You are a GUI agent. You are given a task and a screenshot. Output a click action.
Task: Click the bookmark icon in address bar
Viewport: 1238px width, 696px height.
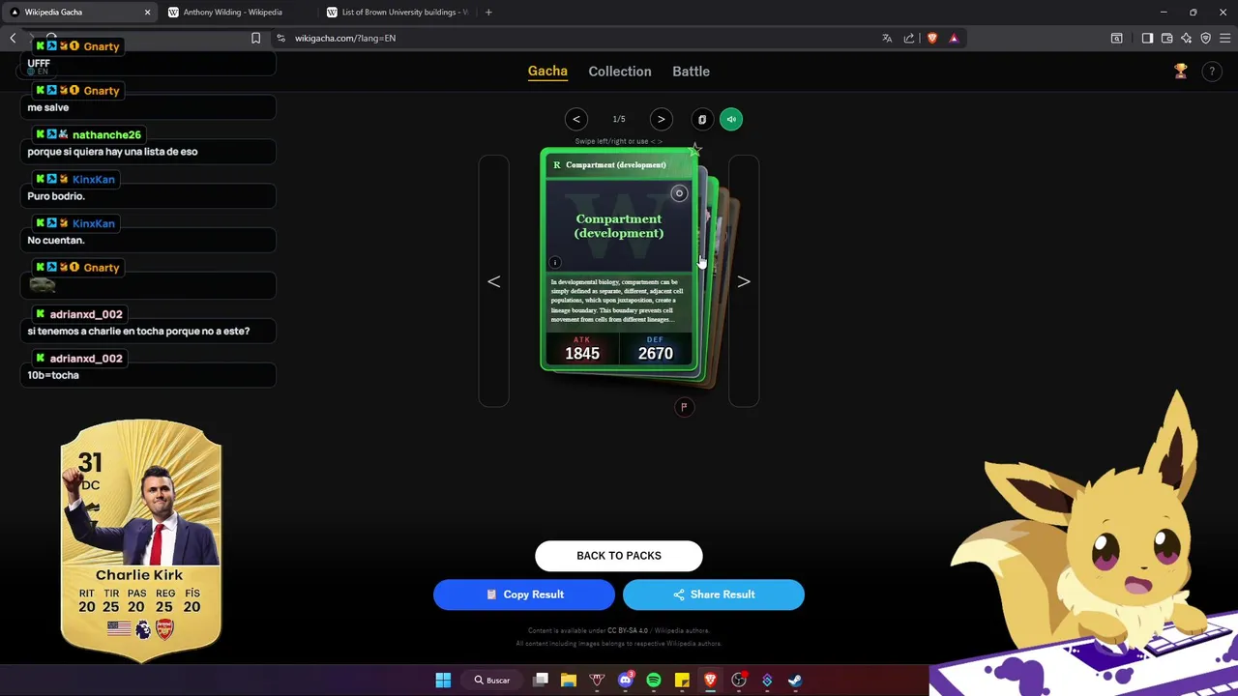(x=255, y=38)
